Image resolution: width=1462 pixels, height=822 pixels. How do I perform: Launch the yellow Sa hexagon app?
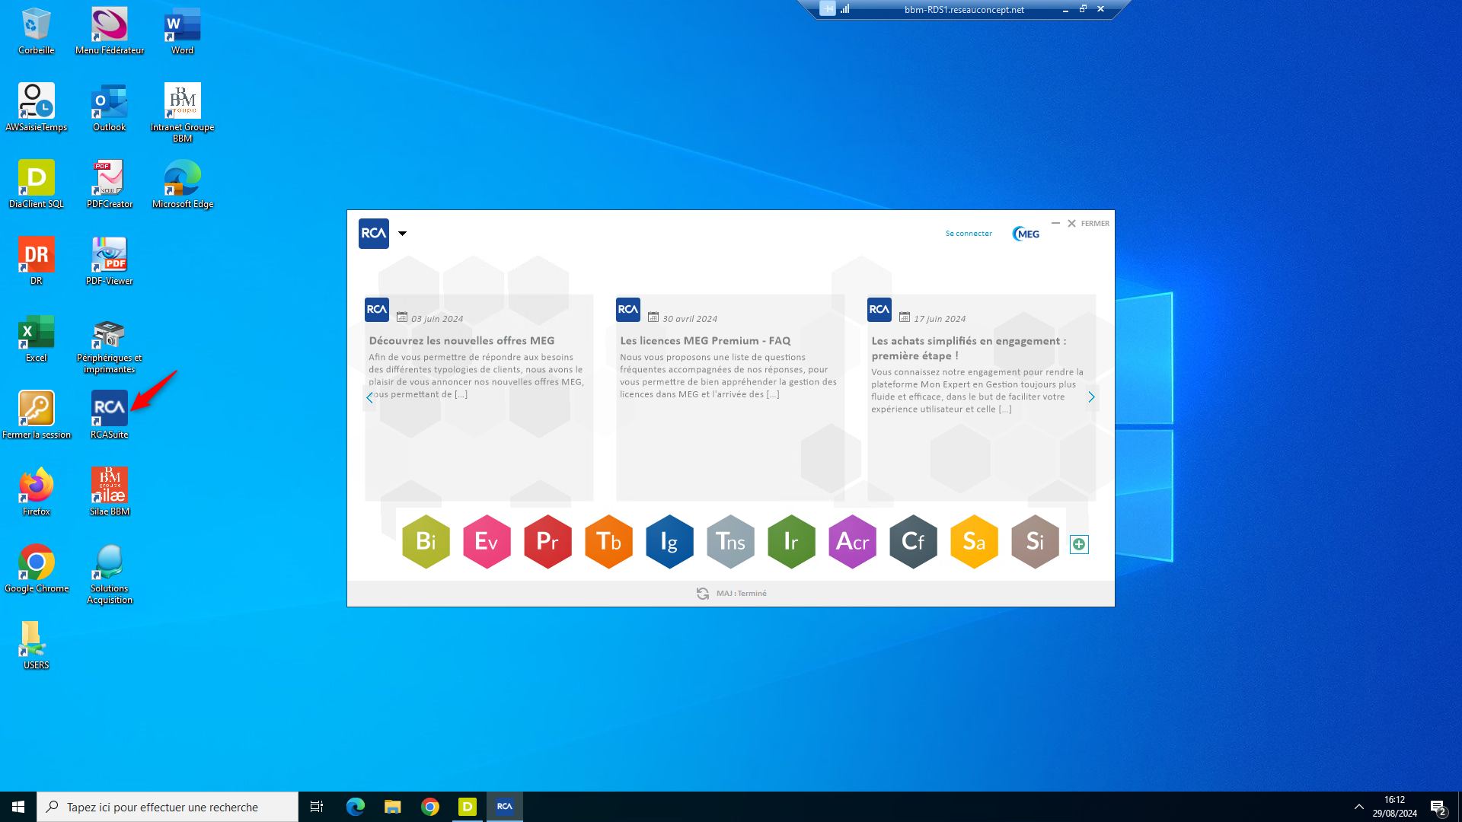point(974,542)
